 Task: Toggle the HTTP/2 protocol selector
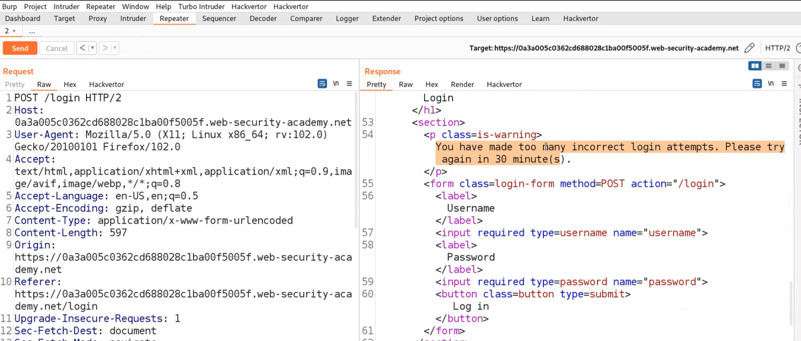click(778, 47)
